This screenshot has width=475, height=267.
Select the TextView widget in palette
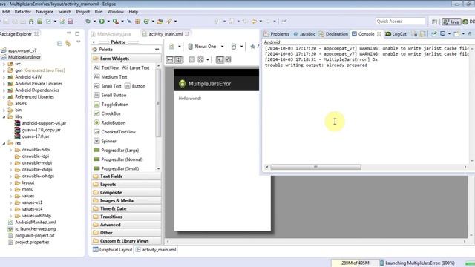tap(106, 67)
